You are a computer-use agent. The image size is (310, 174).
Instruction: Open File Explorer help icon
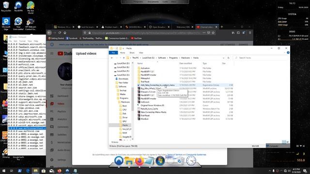(x=288, y=53)
